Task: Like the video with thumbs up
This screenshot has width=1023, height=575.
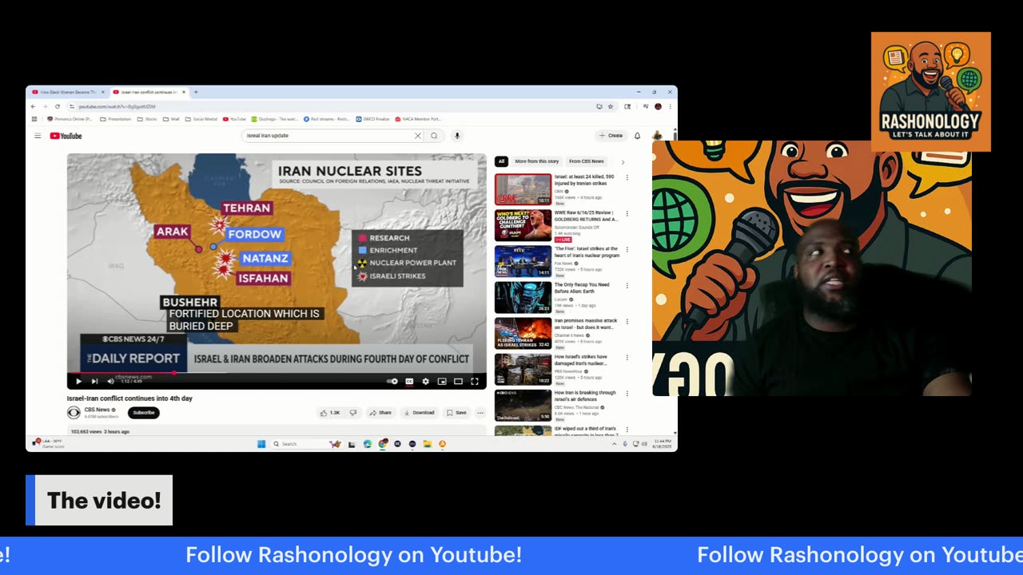Action: 331,413
